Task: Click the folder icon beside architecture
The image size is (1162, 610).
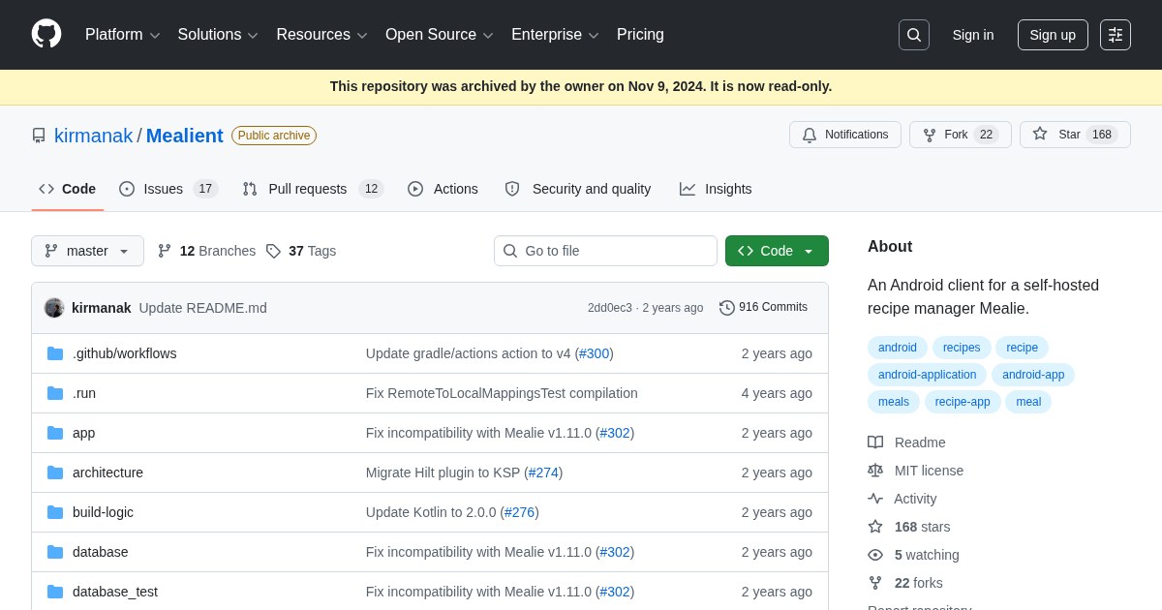Action: click(55, 473)
